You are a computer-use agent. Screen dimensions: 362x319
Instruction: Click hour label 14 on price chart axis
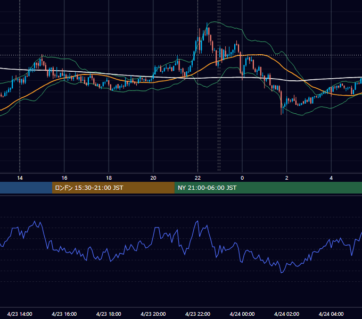coord(20,178)
